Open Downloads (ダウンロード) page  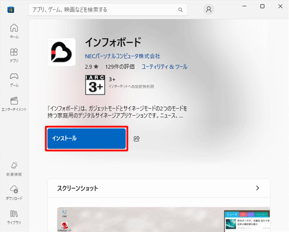(14, 193)
